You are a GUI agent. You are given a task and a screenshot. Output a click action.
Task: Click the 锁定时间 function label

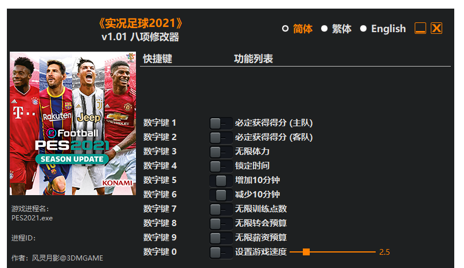click(252, 166)
